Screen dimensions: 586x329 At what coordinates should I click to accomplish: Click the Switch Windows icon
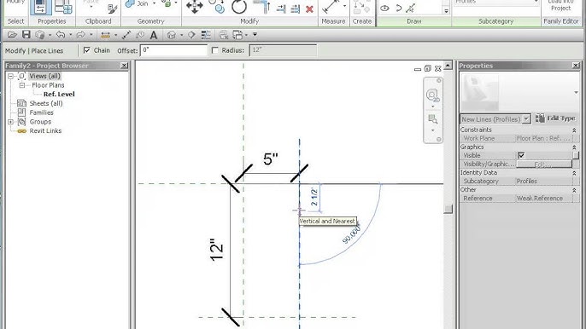coord(237,35)
